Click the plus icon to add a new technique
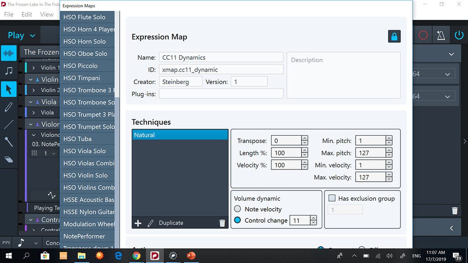The image size is (468, 263). point(138,223)
